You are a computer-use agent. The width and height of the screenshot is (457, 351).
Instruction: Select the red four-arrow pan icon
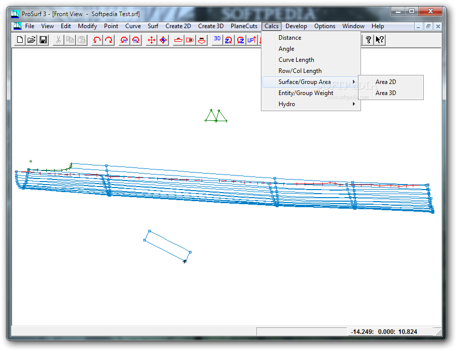(x=151, y=40)
